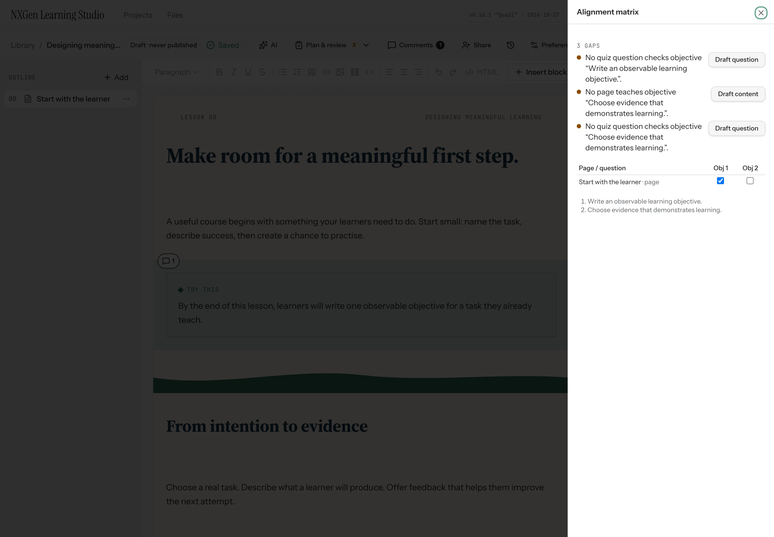
Task: Open the comment bubble on Try This block
Action: 169,261
